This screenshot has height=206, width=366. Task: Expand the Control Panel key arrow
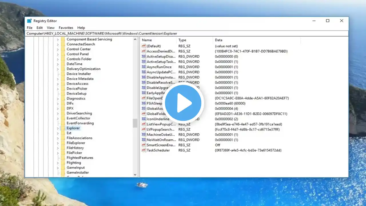pos(58,54)
